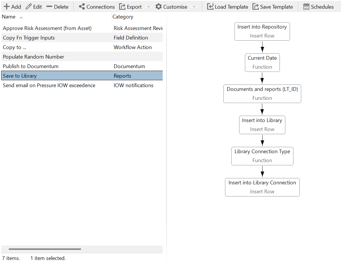Expand the Customise dropdown arrow
341x264 pixels.
194,7
